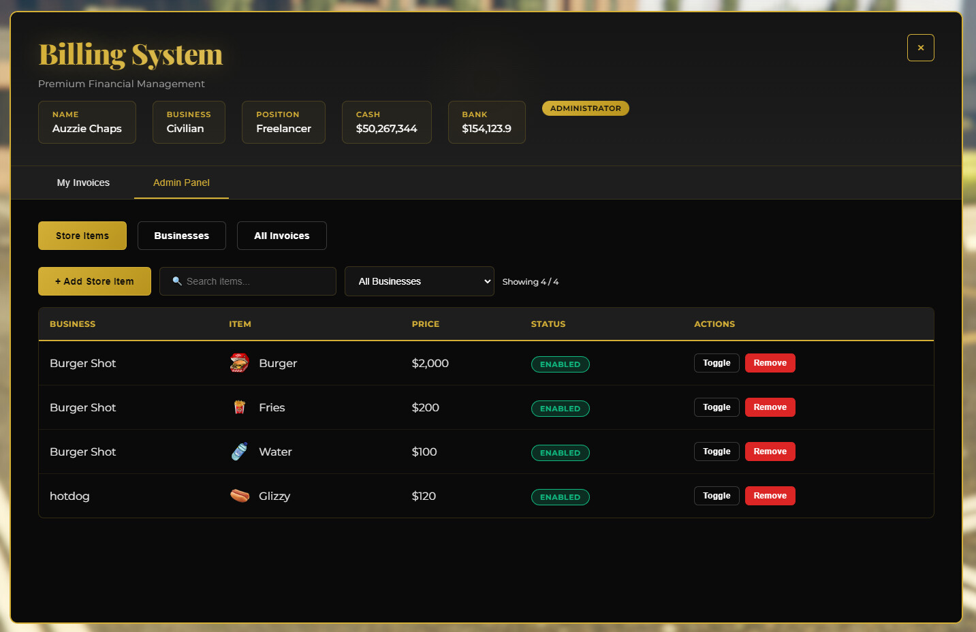Click the Billing System title
The height and width of the screenshot is (632, 976).
tap(131, 54)
